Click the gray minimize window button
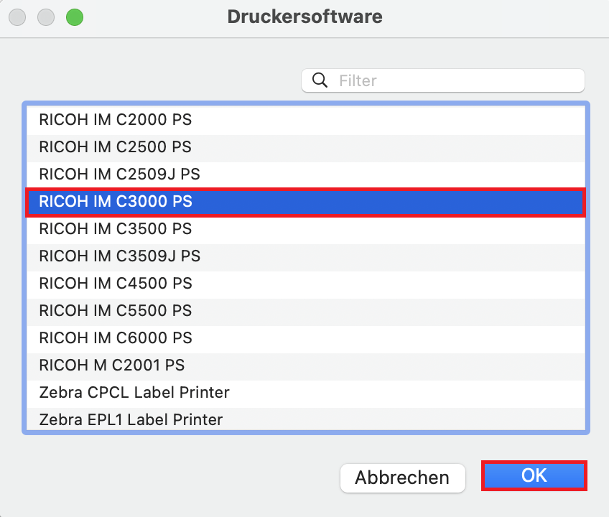The width and height of the screenshot is (609, 517). (x=47, y=17)
